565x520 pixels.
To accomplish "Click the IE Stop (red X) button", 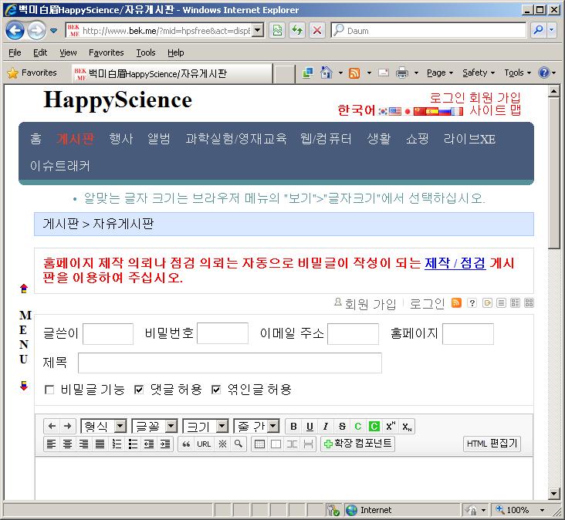I will tap(317, 30).
